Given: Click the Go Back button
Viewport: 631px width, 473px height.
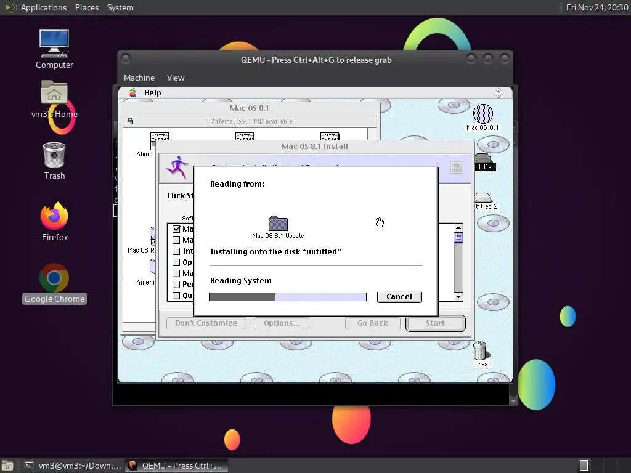Looking at the screenshot, I should point(373,323).
